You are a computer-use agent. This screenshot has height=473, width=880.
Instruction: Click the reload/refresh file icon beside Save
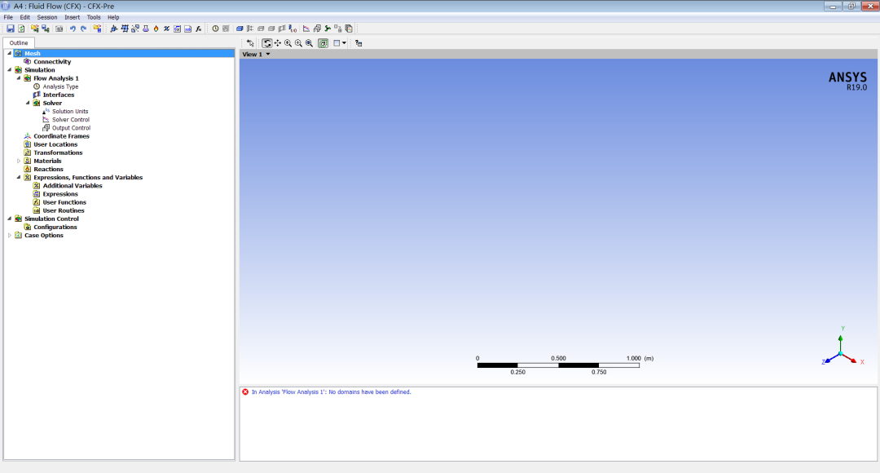tap(21, 29)
